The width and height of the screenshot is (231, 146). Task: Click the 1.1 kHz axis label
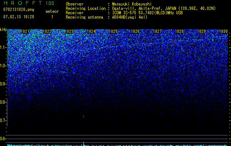(3, 47)
